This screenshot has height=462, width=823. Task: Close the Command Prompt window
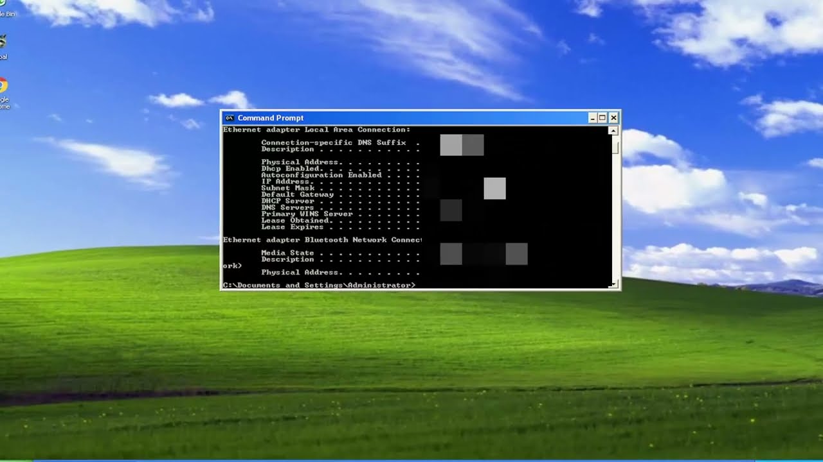pos(613,118)
